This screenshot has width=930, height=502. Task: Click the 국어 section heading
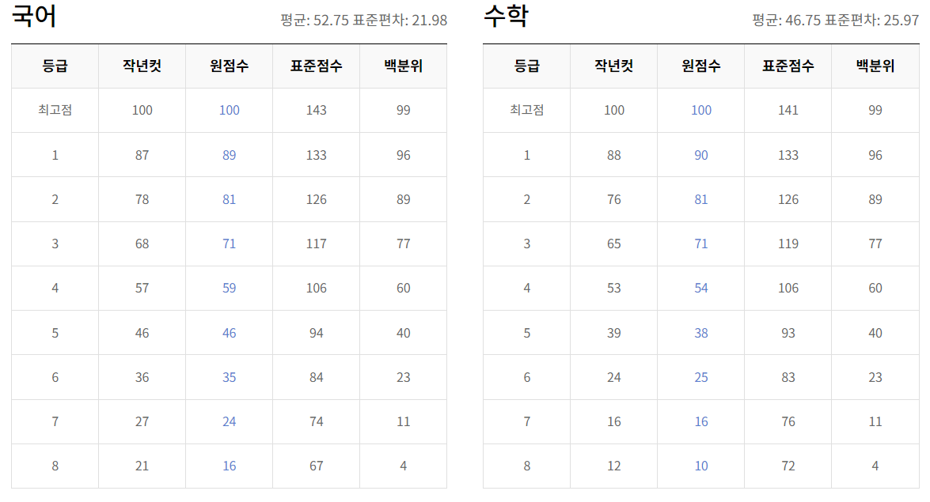[x=34, y=16]
